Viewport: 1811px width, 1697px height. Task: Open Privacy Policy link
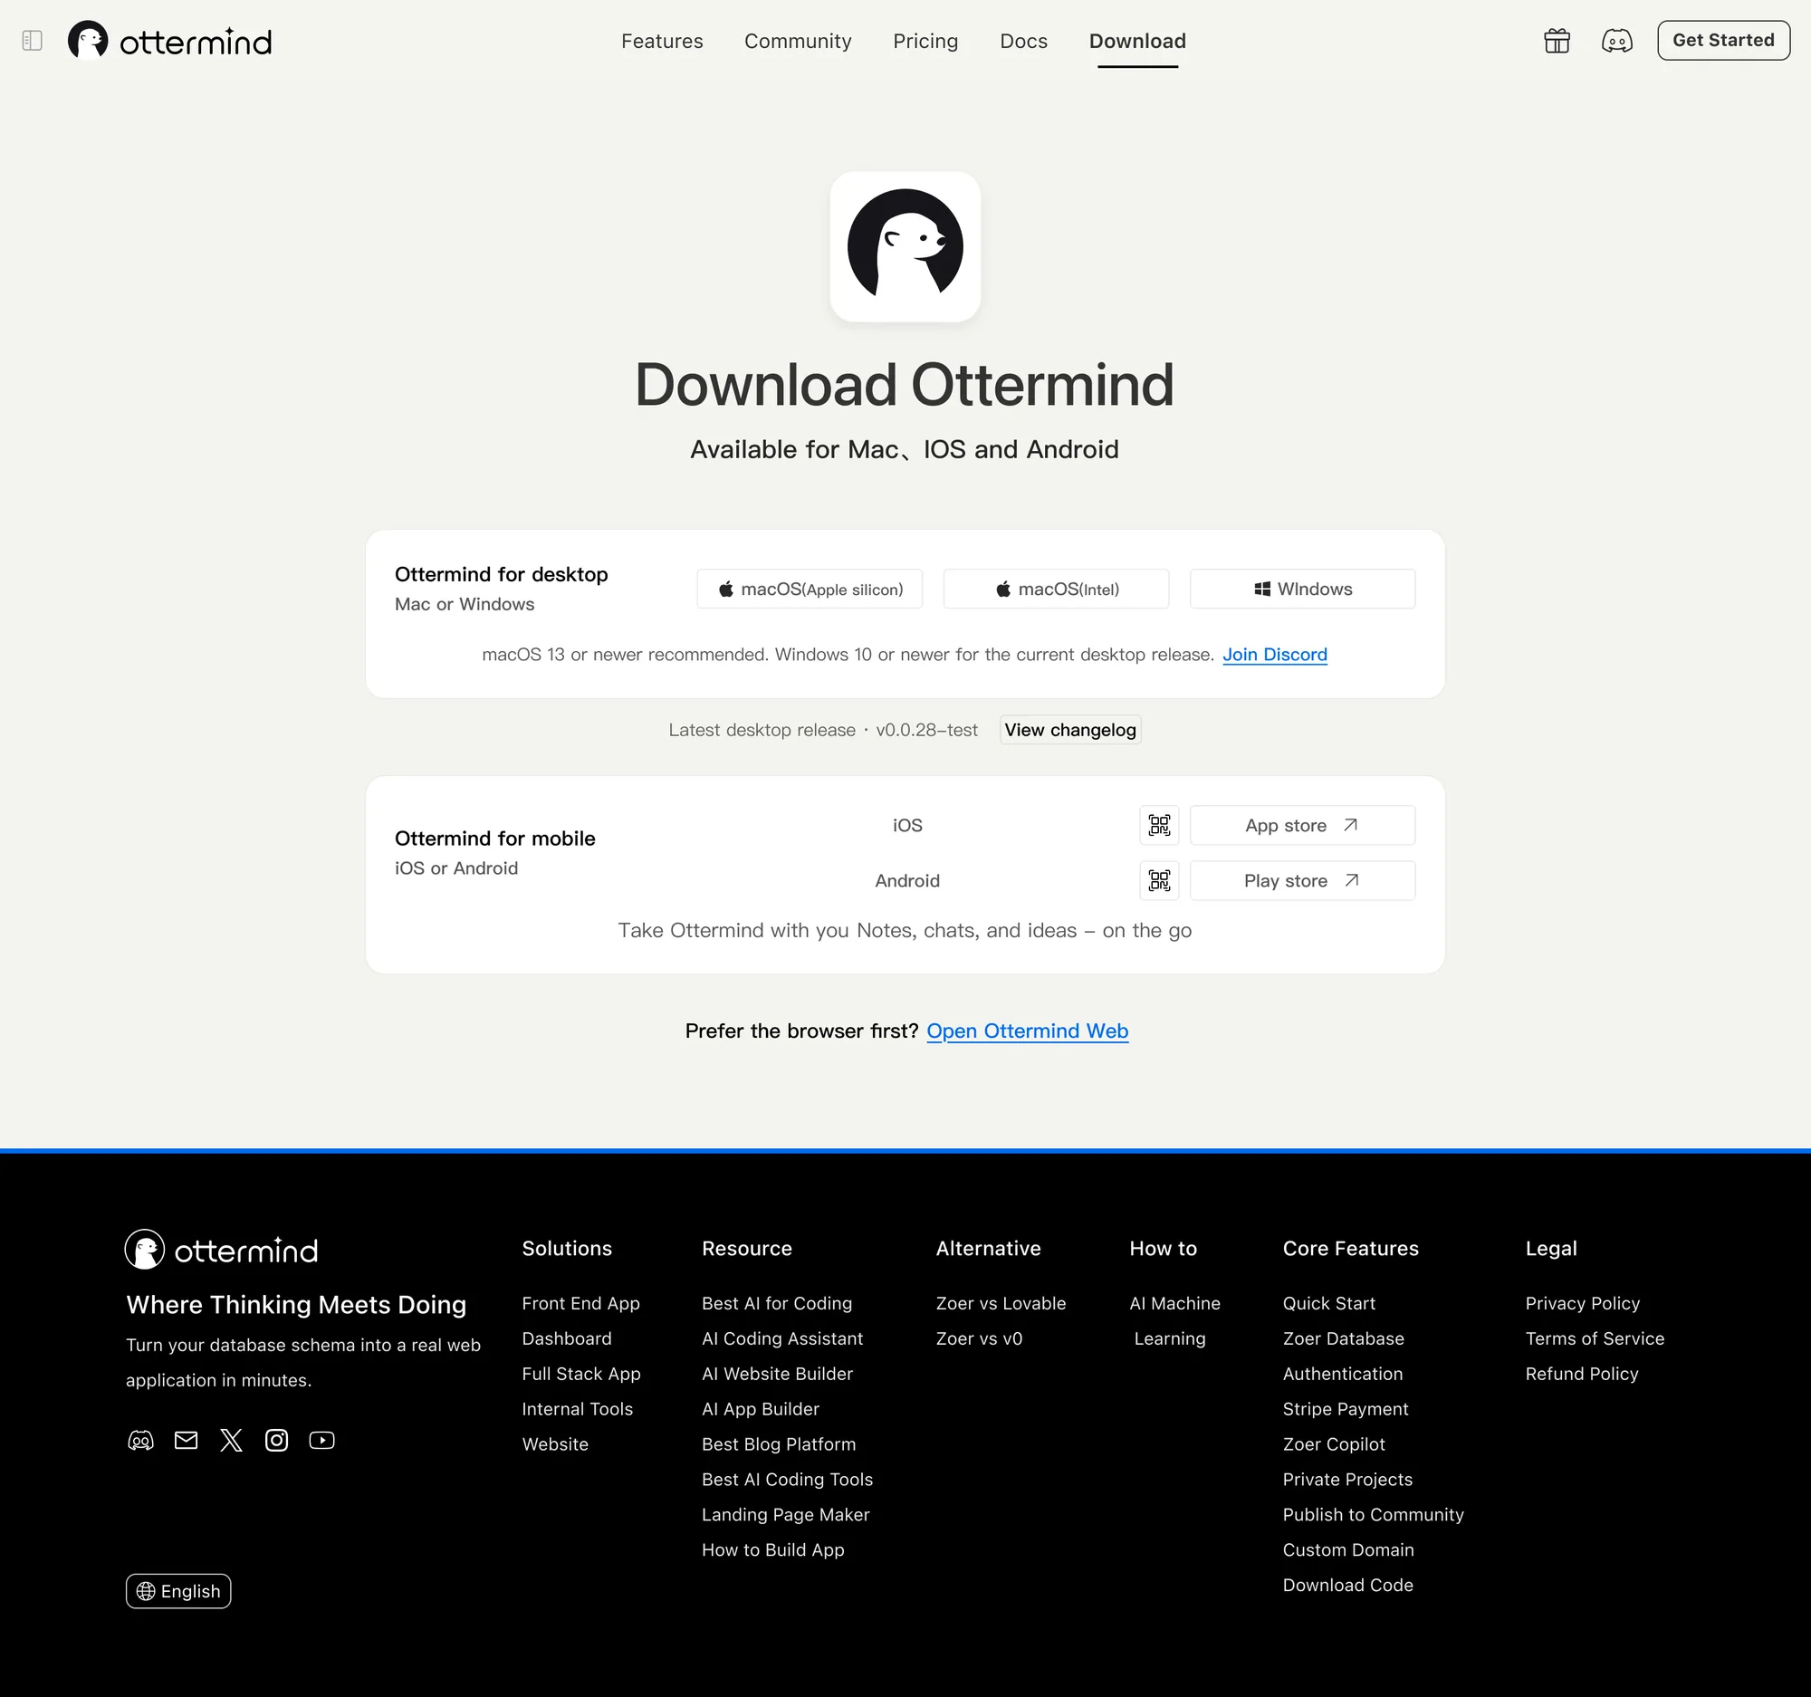click(1582, 1303)
